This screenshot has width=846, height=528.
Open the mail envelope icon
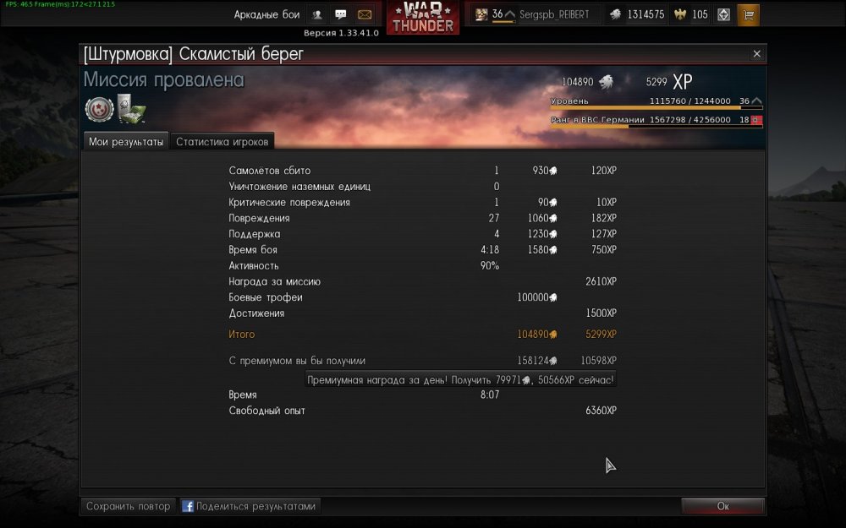click(x=364, y=14)
